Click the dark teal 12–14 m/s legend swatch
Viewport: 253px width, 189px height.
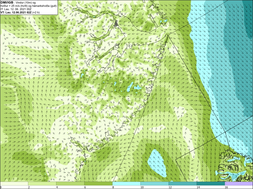[183, 183]
